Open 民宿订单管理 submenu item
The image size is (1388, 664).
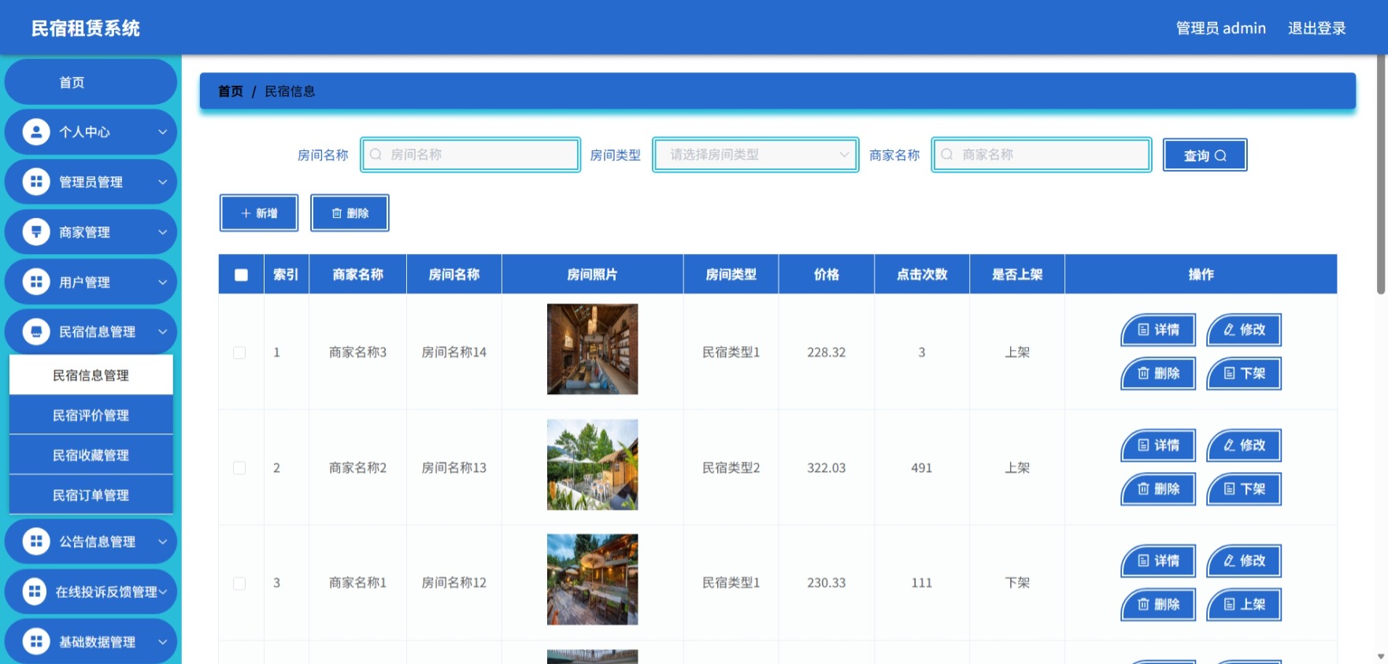click(x=91, y=495)
